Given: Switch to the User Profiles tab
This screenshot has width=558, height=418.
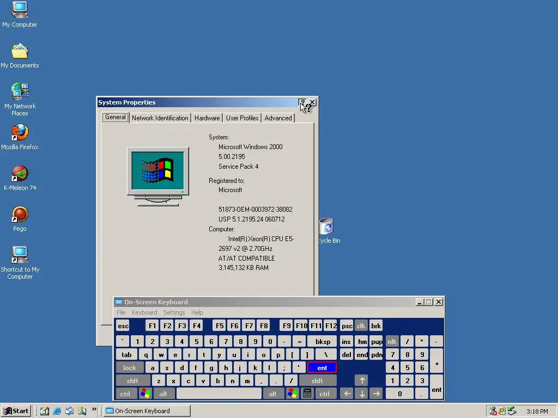Looking at the screenshot, I should 242,118.
